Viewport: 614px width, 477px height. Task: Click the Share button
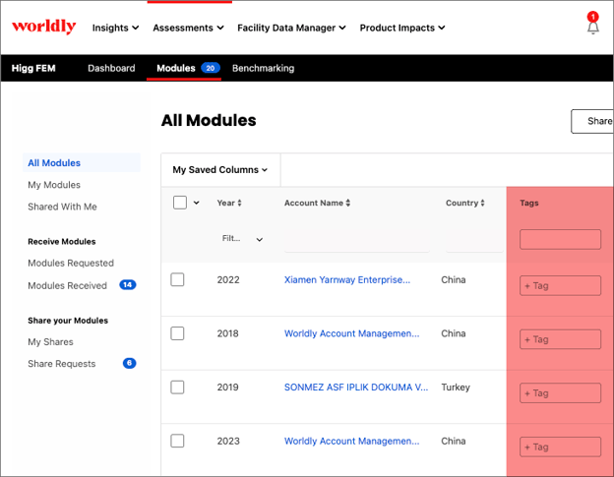coord(592,121)
